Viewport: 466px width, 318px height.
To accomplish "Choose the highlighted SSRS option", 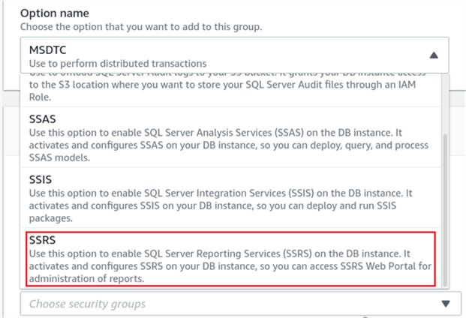I will (x=225, y=258).
